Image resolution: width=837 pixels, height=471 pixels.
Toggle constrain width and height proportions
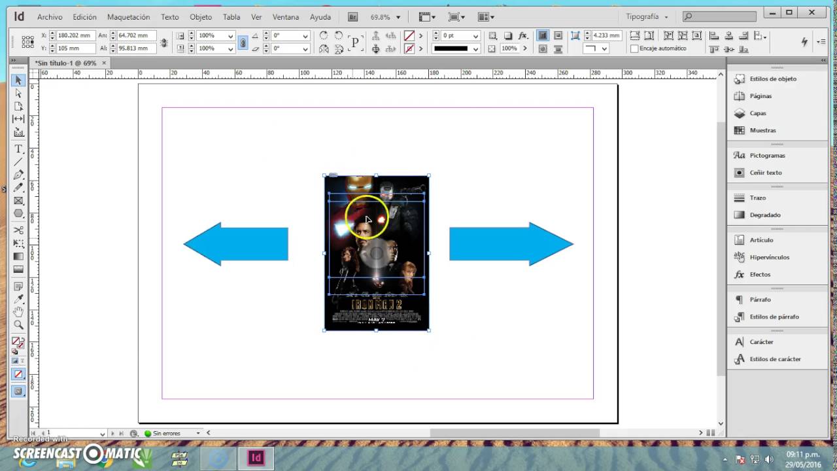(163, 43)
